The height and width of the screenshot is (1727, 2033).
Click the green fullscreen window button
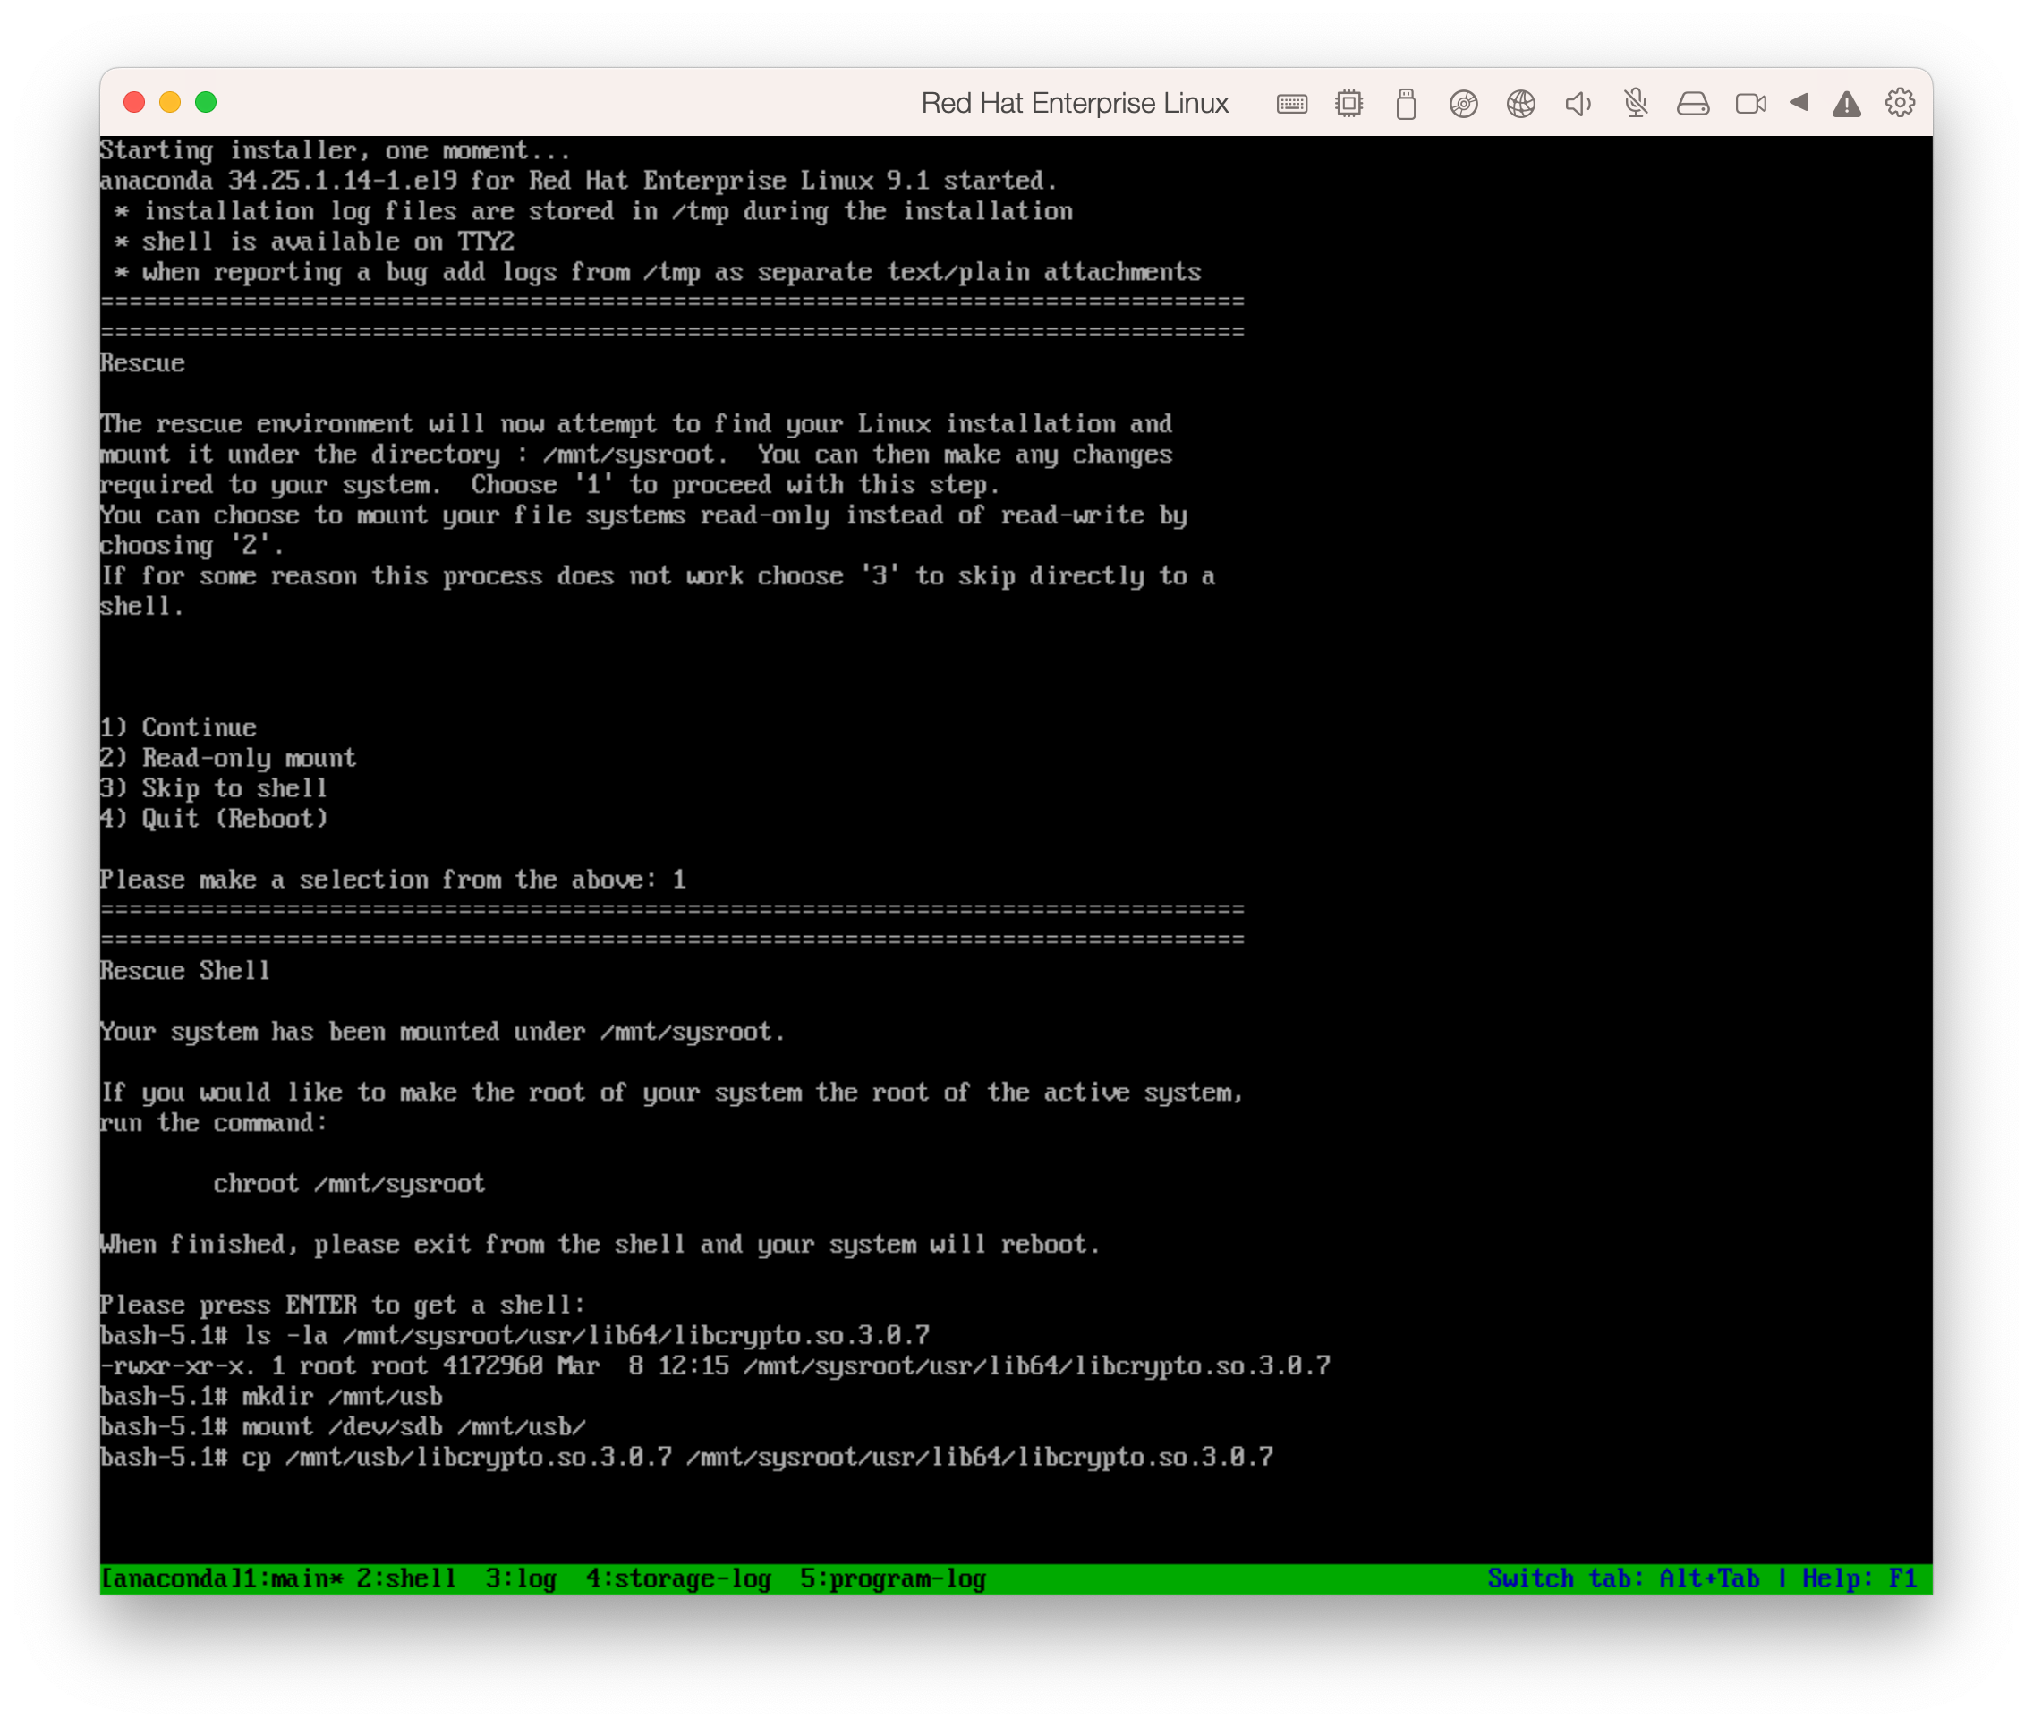(x=206, y=103)
